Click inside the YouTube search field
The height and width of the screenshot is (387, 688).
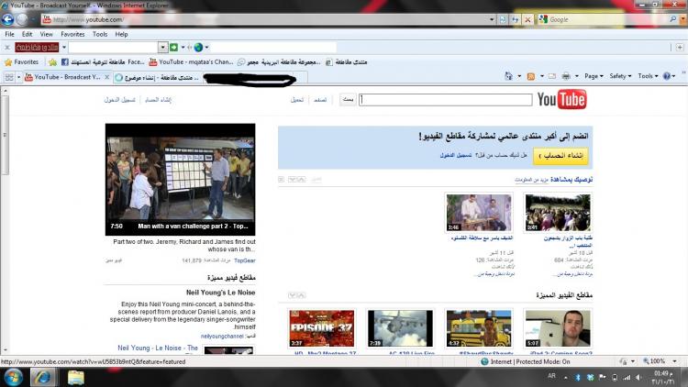click(x=446, y=100)
